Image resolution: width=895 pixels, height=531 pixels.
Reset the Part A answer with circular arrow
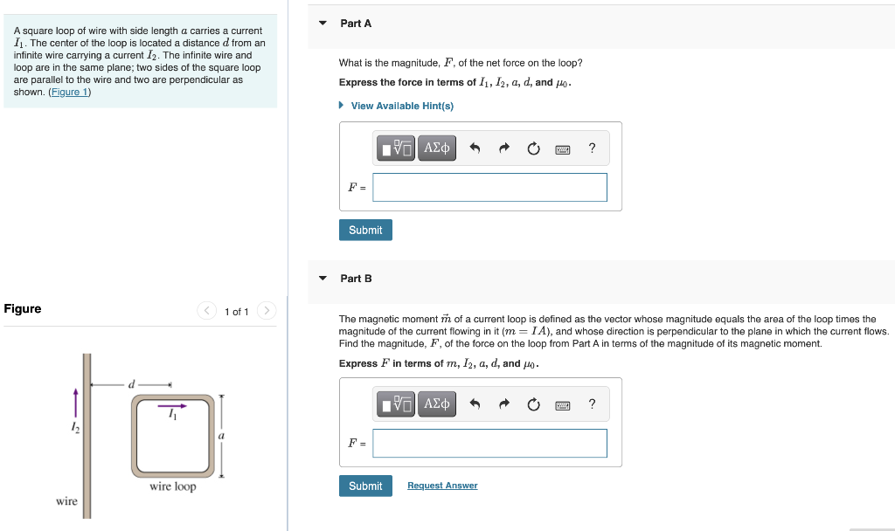coord(533,148)
